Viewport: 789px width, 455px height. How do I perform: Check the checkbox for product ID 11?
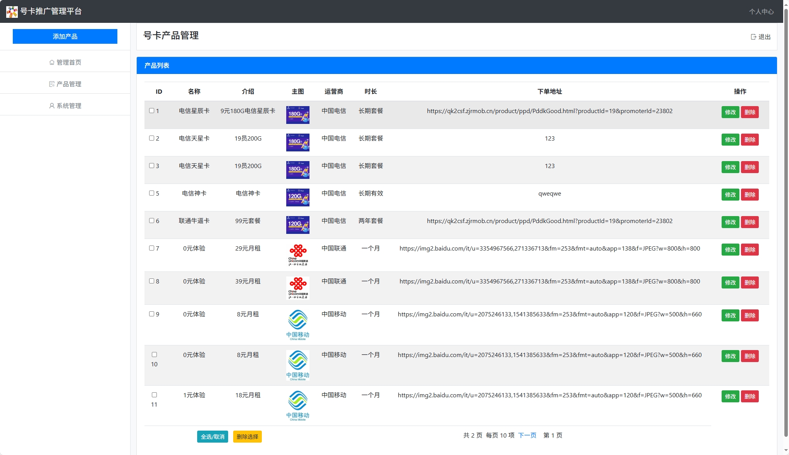(155, 395)
